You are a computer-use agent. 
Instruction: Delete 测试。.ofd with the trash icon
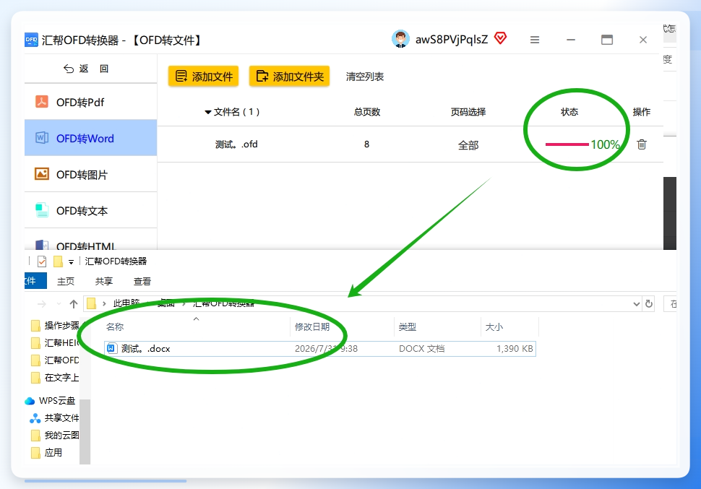[642, 144]
